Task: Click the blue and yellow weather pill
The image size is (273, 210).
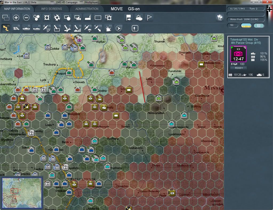Action: click(246, 25)
